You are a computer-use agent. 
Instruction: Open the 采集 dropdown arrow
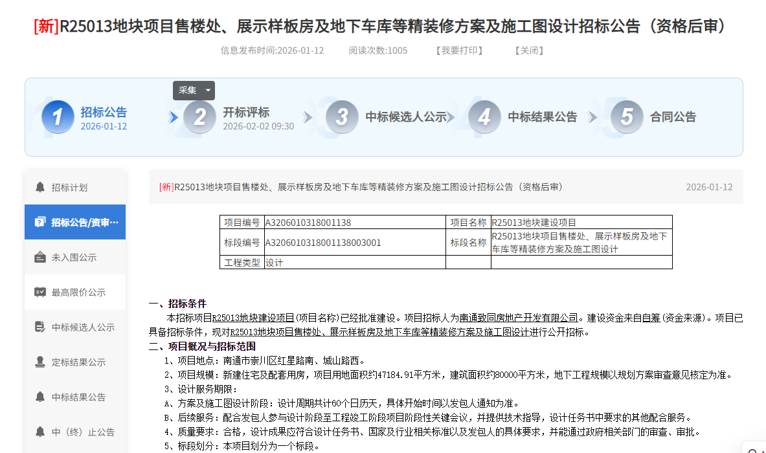tap(208, 91)
